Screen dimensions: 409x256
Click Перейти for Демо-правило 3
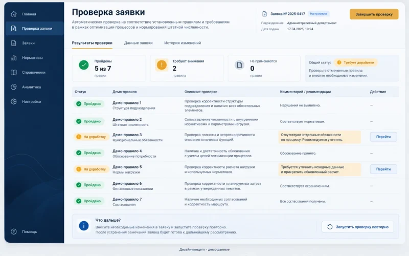pos(383,137)
